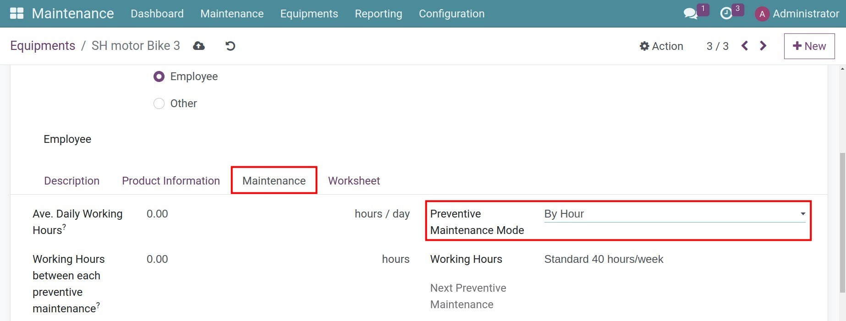
Task: Open the chat messages icon
Action: pos(690,13)
